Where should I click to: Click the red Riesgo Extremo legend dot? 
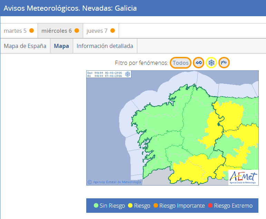click(210, 206)
